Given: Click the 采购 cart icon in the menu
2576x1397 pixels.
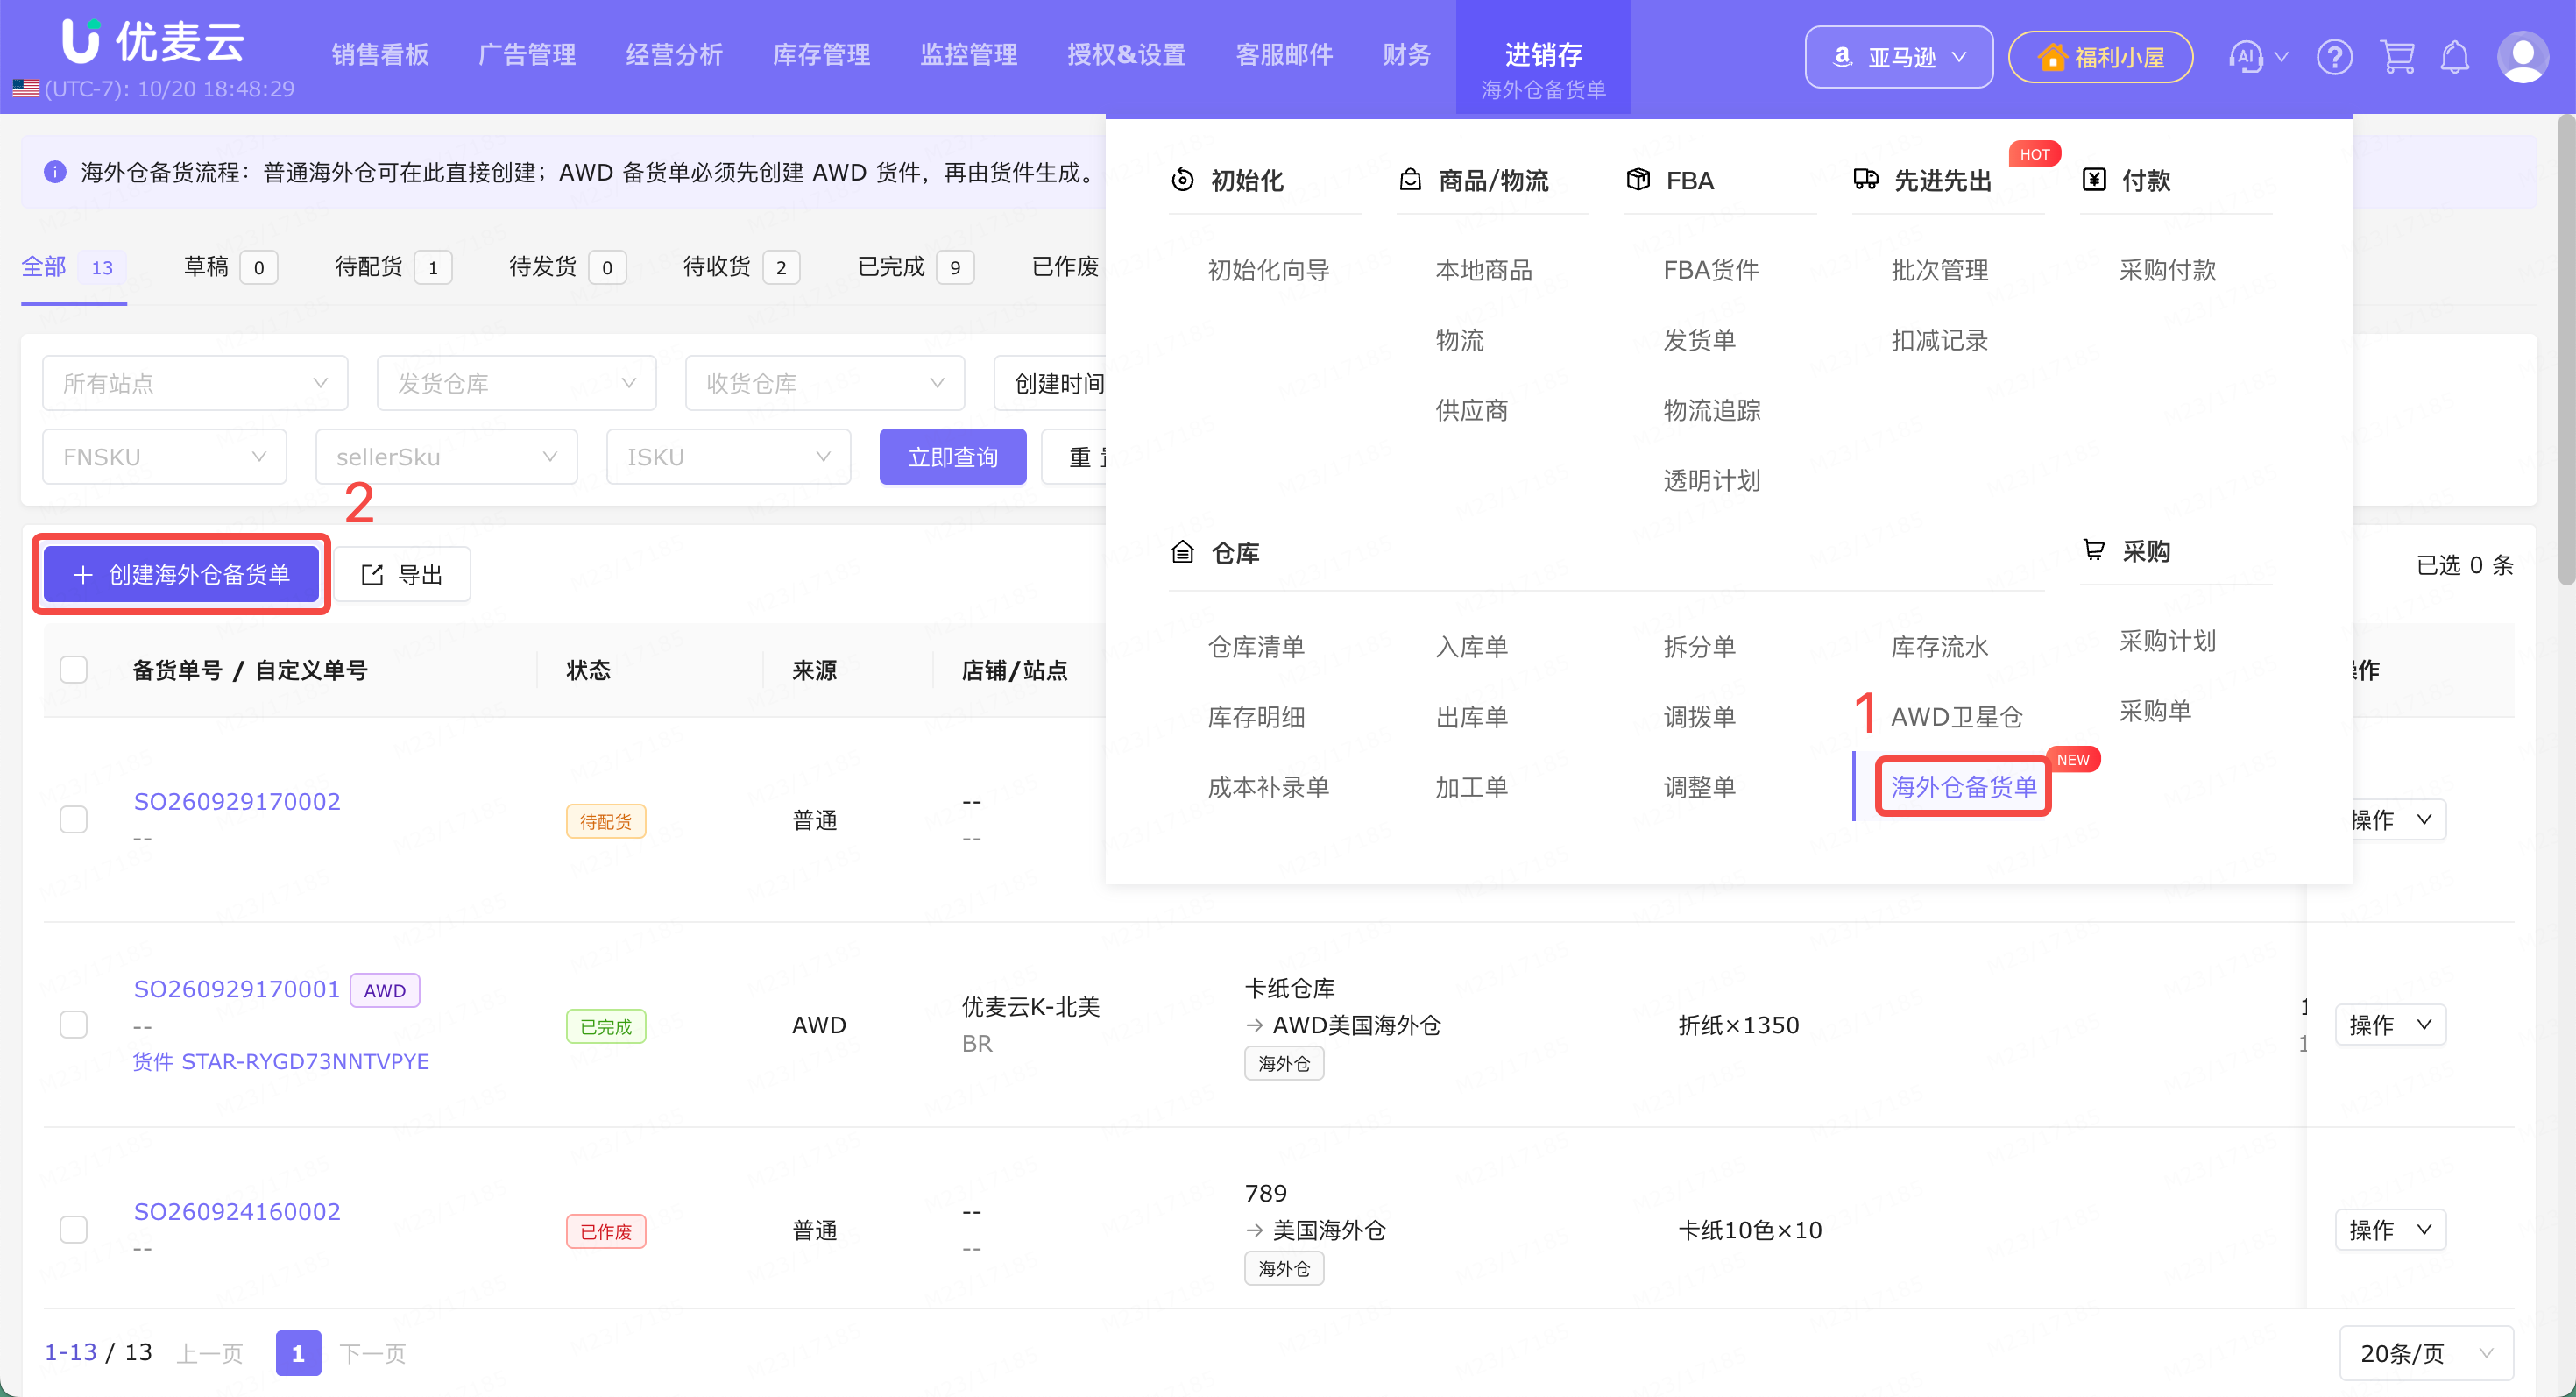Looking at the screenshot, I should [x=2093, y=550].
